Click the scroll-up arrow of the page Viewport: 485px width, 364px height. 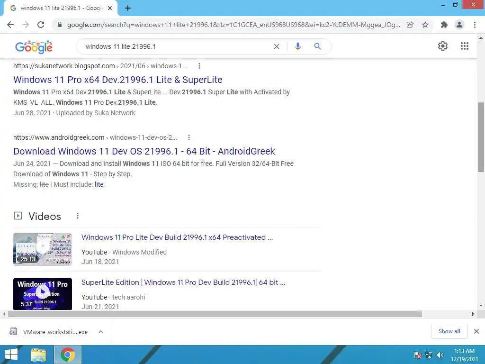click(481, 38)
